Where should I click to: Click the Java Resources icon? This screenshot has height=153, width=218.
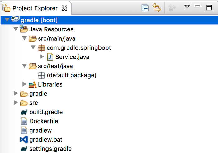(x=24, y=29)
